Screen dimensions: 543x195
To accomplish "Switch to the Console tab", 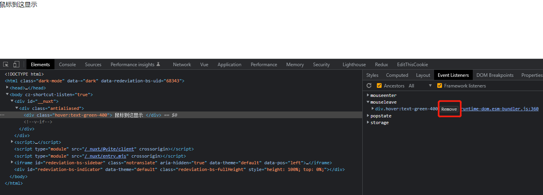I will [67, 65].
